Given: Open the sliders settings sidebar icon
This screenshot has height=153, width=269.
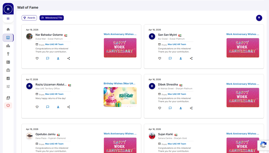Looking at the screenshot, I should pyautogui.click(x=8, y=86).
